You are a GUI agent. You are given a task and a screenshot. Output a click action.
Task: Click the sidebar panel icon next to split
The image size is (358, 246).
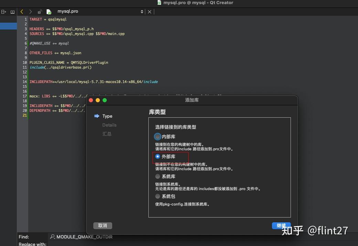click(x=12, y=12)
